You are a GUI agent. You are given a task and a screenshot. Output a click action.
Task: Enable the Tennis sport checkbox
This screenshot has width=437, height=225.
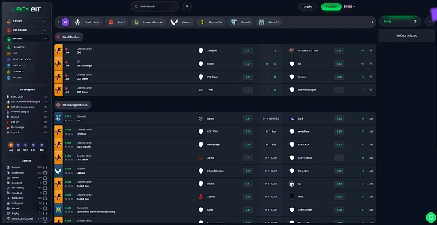point(45,178)
